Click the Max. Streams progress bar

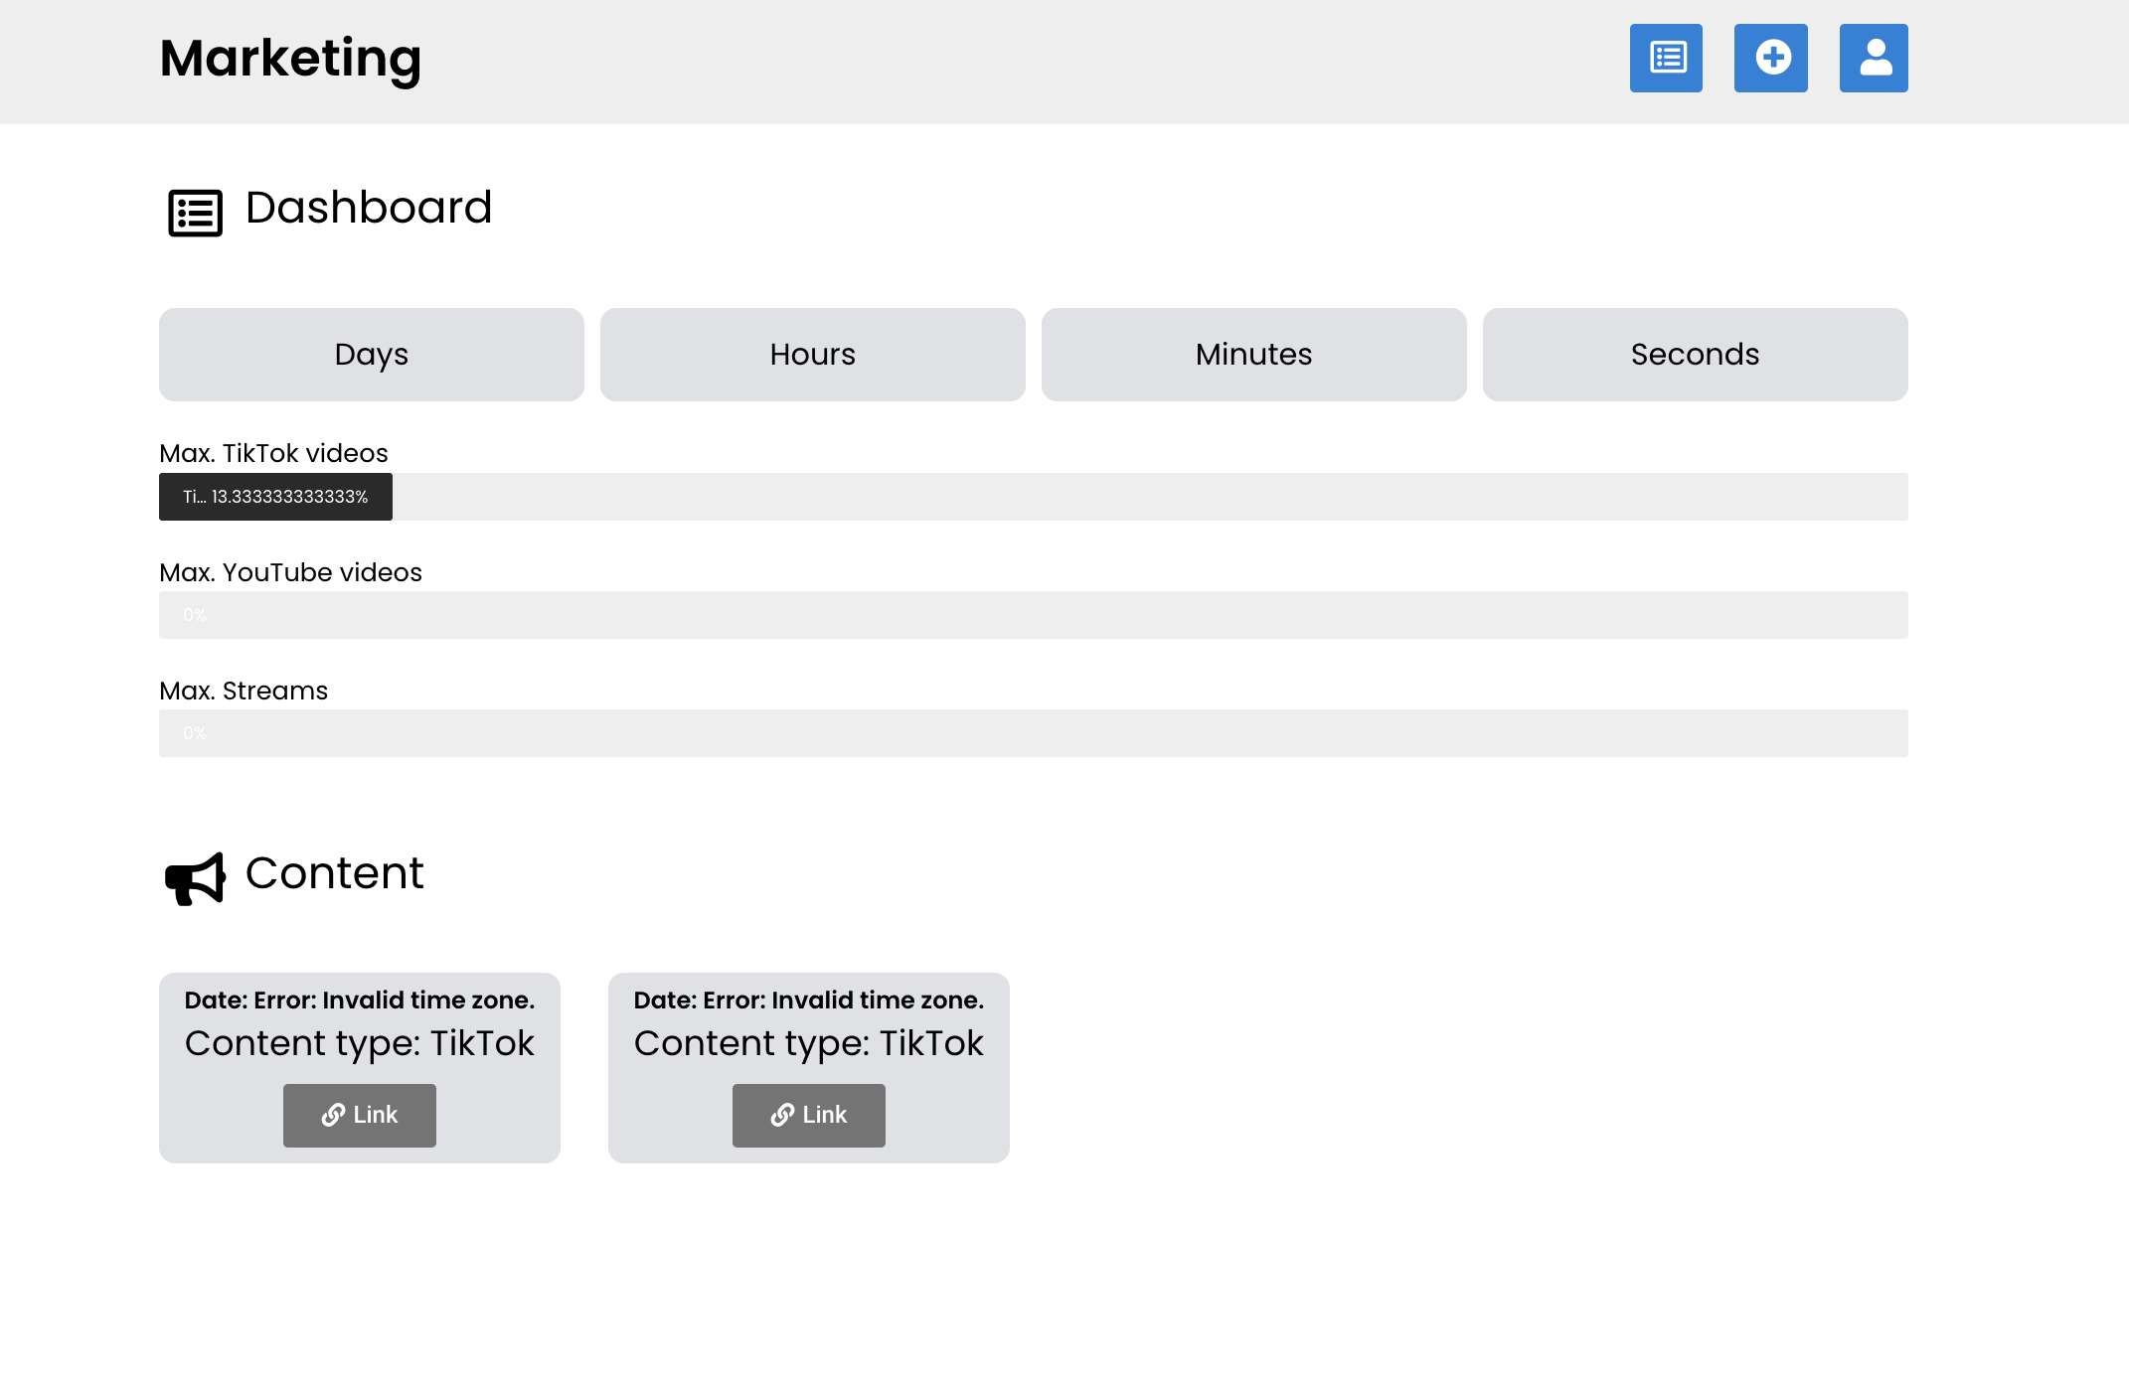[x=1034, y=733]
